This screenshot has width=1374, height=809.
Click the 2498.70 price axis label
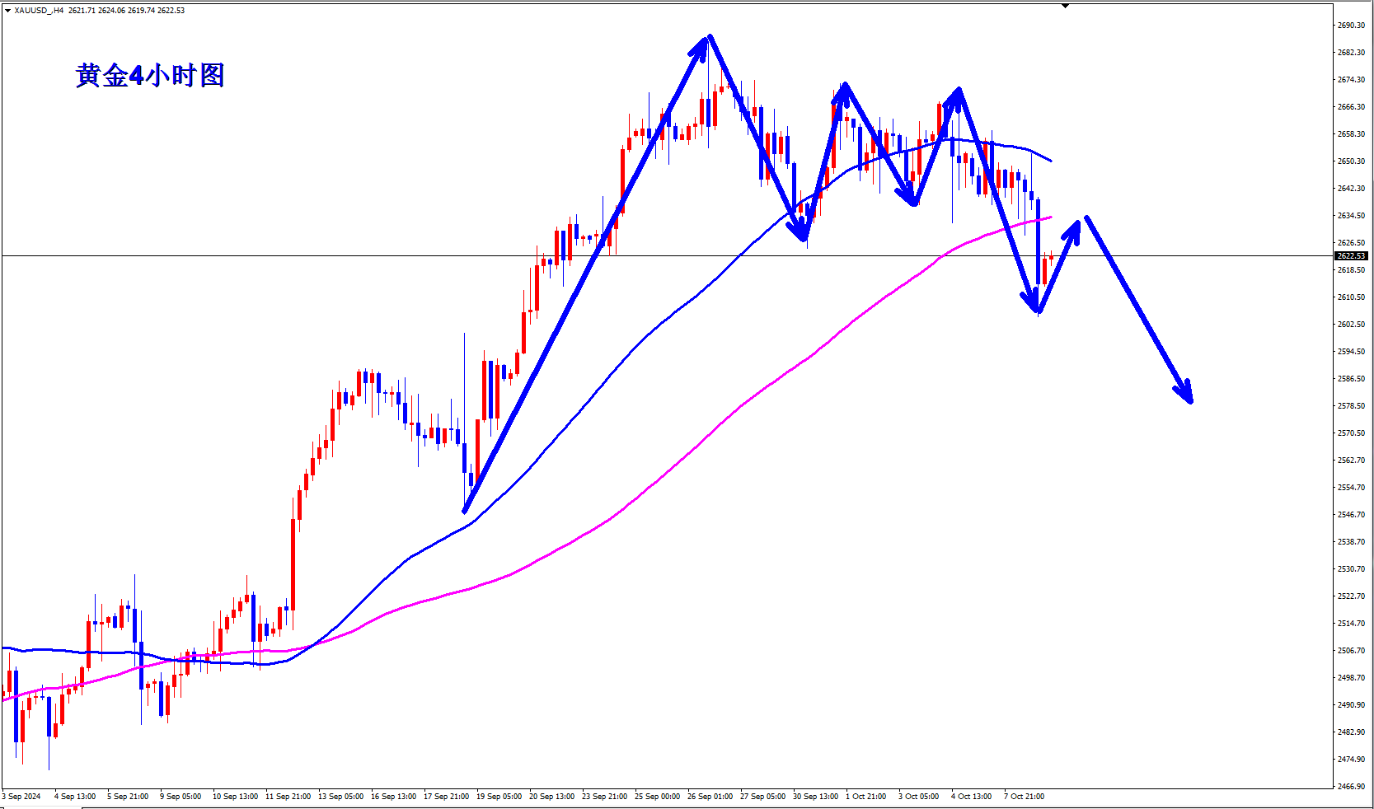(1351, 678)
